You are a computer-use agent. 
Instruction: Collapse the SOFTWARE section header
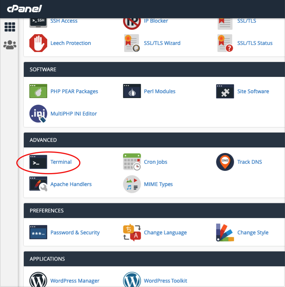(154, 69)
